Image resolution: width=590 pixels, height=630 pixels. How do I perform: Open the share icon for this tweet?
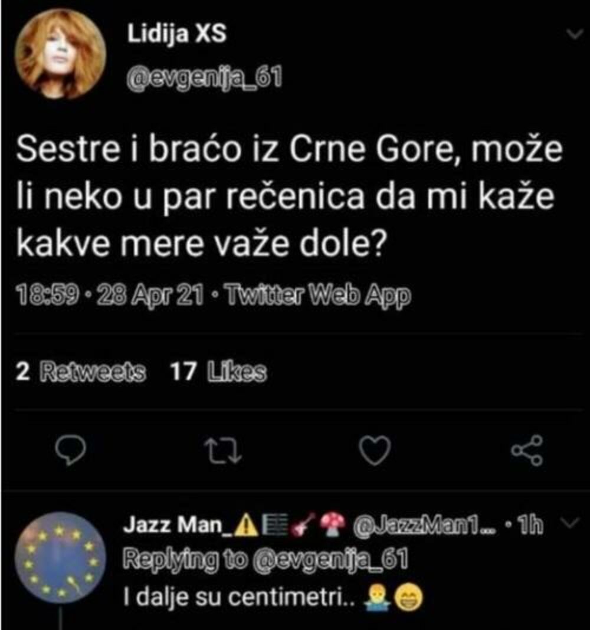tap(525, 449)
